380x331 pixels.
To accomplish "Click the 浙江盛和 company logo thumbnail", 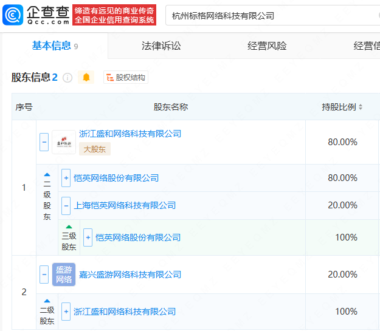I will click(64, 142).
